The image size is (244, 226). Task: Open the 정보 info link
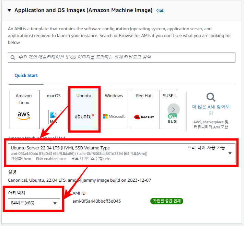160,10
